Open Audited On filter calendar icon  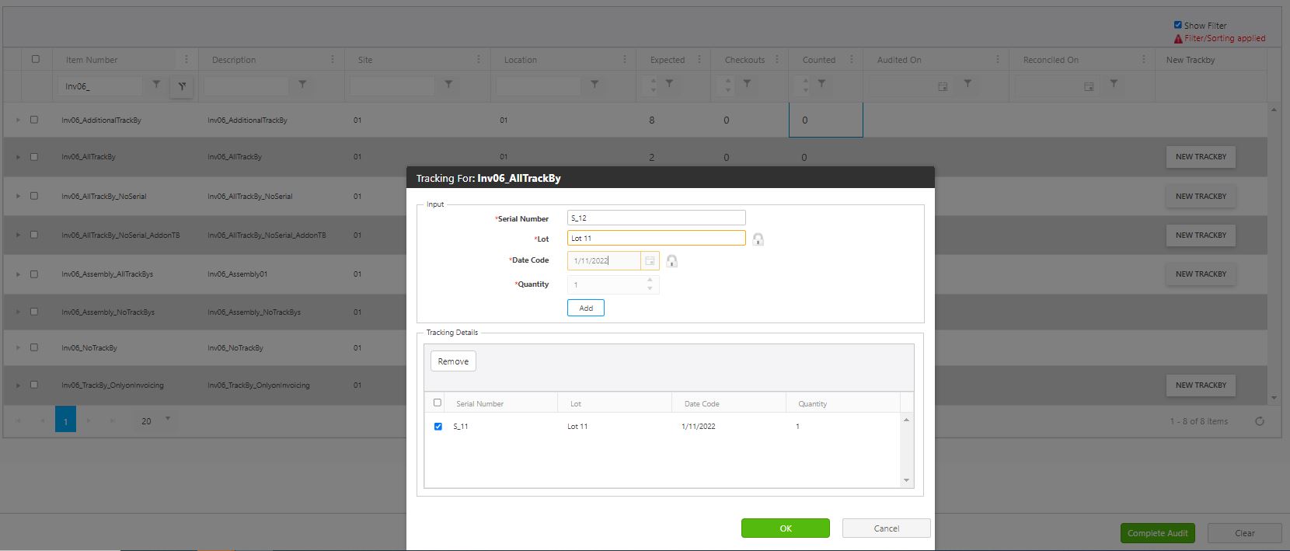(943, 86)
